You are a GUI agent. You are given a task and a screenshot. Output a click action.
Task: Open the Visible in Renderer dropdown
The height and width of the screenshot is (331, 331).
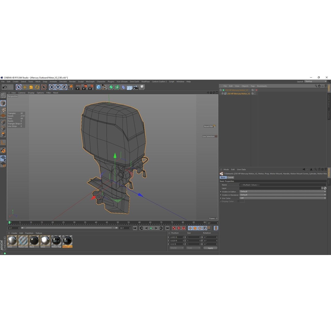[x=283, y=195]
